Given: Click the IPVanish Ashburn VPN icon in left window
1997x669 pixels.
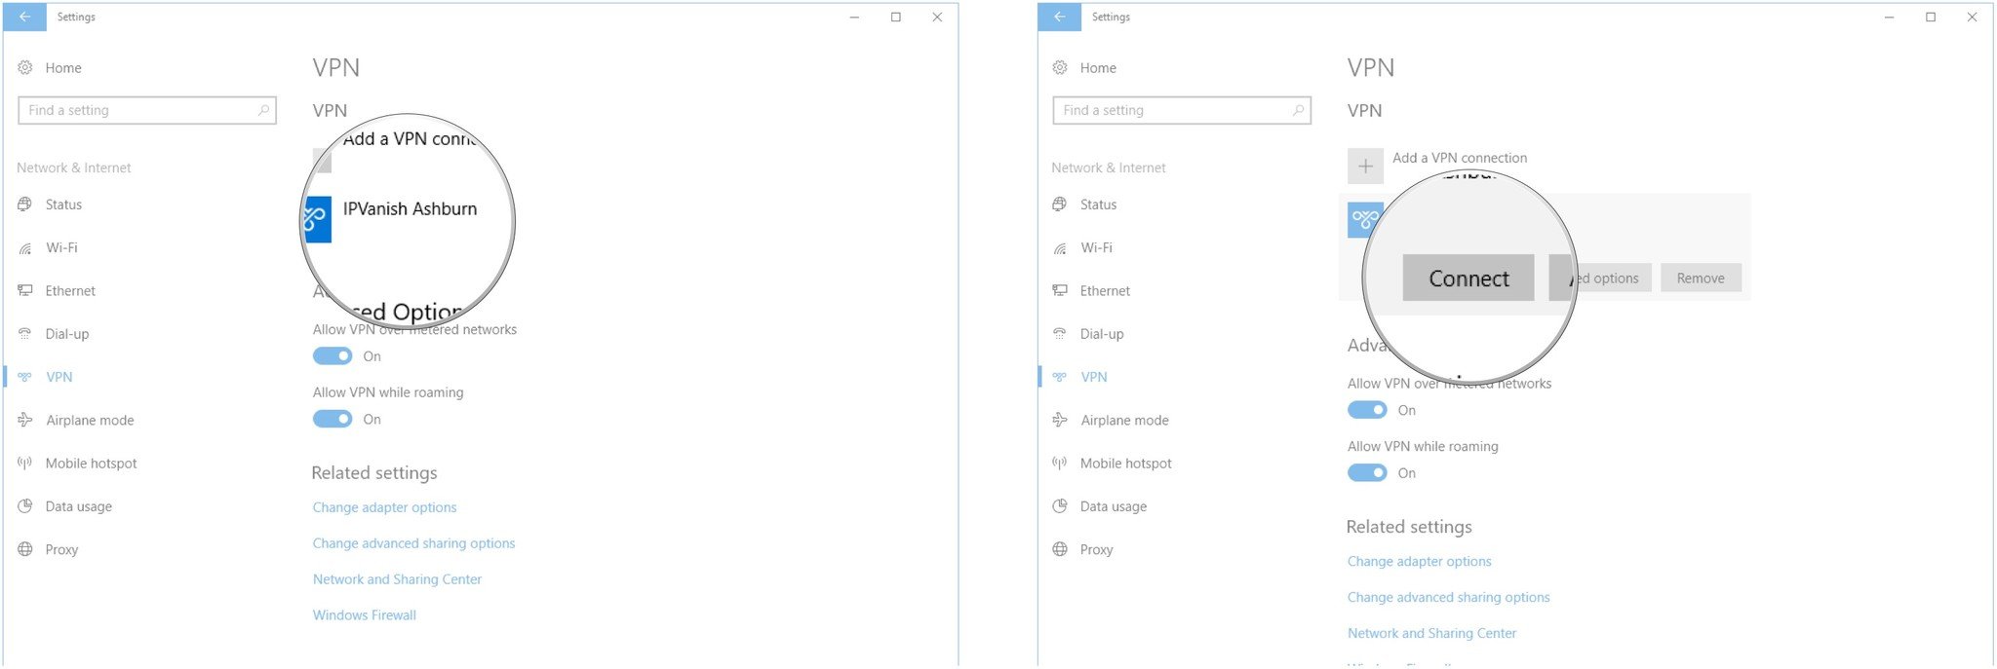Looking at the screenshot, I should [x=317, y=219].
